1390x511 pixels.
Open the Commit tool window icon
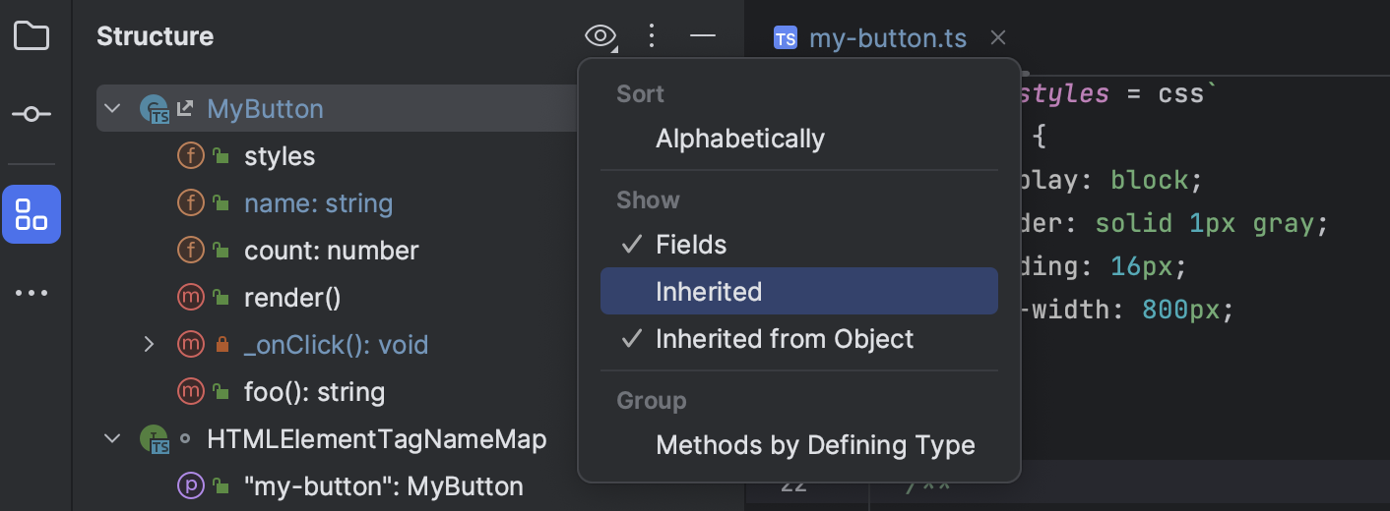32,115
